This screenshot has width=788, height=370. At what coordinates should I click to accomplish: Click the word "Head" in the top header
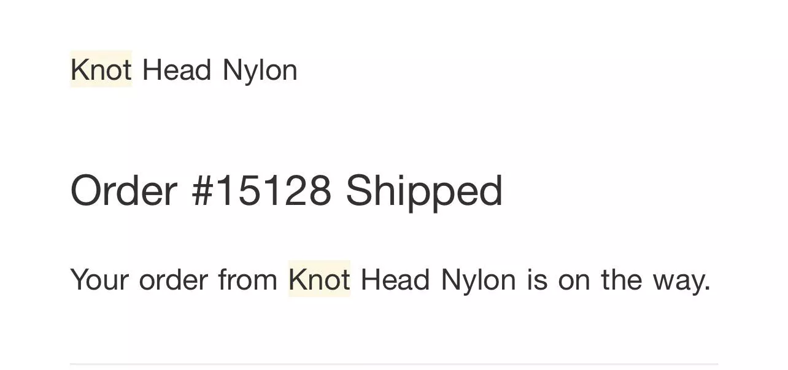[177, 70]
